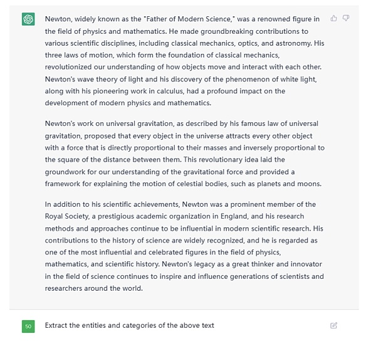Click the thumbs down icon on the response
This screenshot has height=349, width=376.
tap(346, 19)
